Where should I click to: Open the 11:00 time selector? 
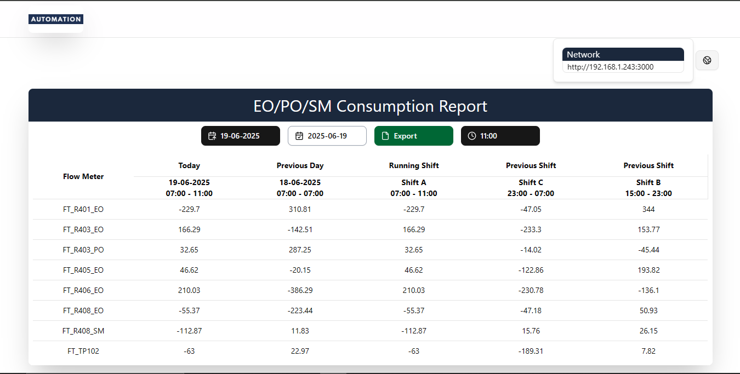tap(500, 136)
